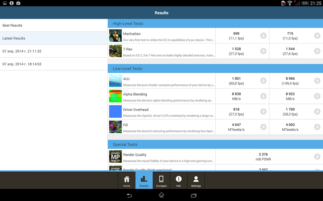Click the Fill 4 047 MTexels/s value

click(236, 127)
